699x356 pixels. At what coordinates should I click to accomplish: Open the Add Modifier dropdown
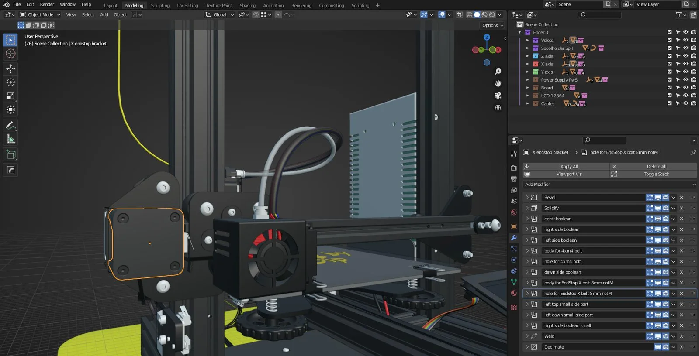coord(609,185)
